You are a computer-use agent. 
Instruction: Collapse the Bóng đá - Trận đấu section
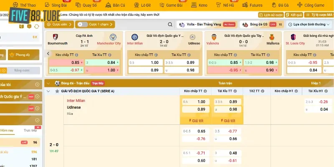tap(48, 83)
